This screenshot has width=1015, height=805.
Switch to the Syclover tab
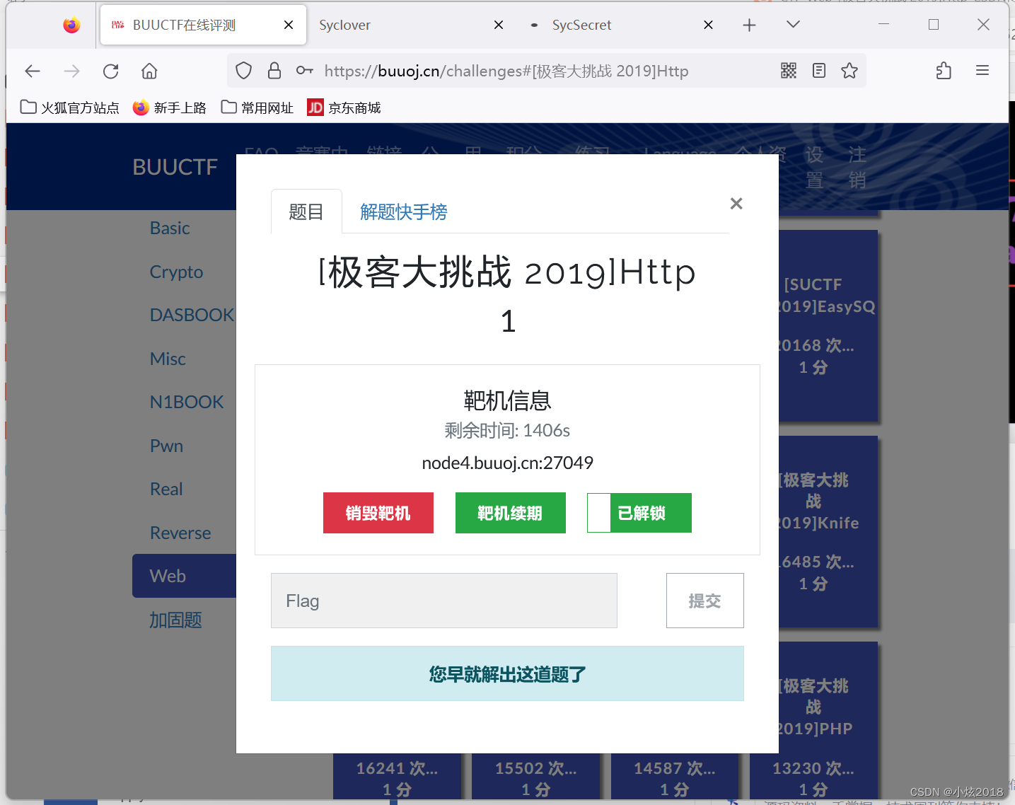(410, 25)
